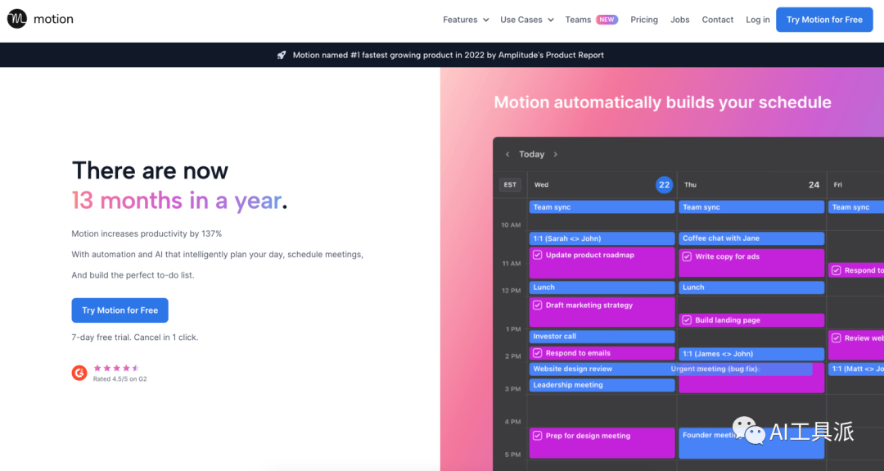This screenshot has height=471, width=884.
Task: Toggle checkbox on Update product roadmap
Action: [x=537, y=255]
